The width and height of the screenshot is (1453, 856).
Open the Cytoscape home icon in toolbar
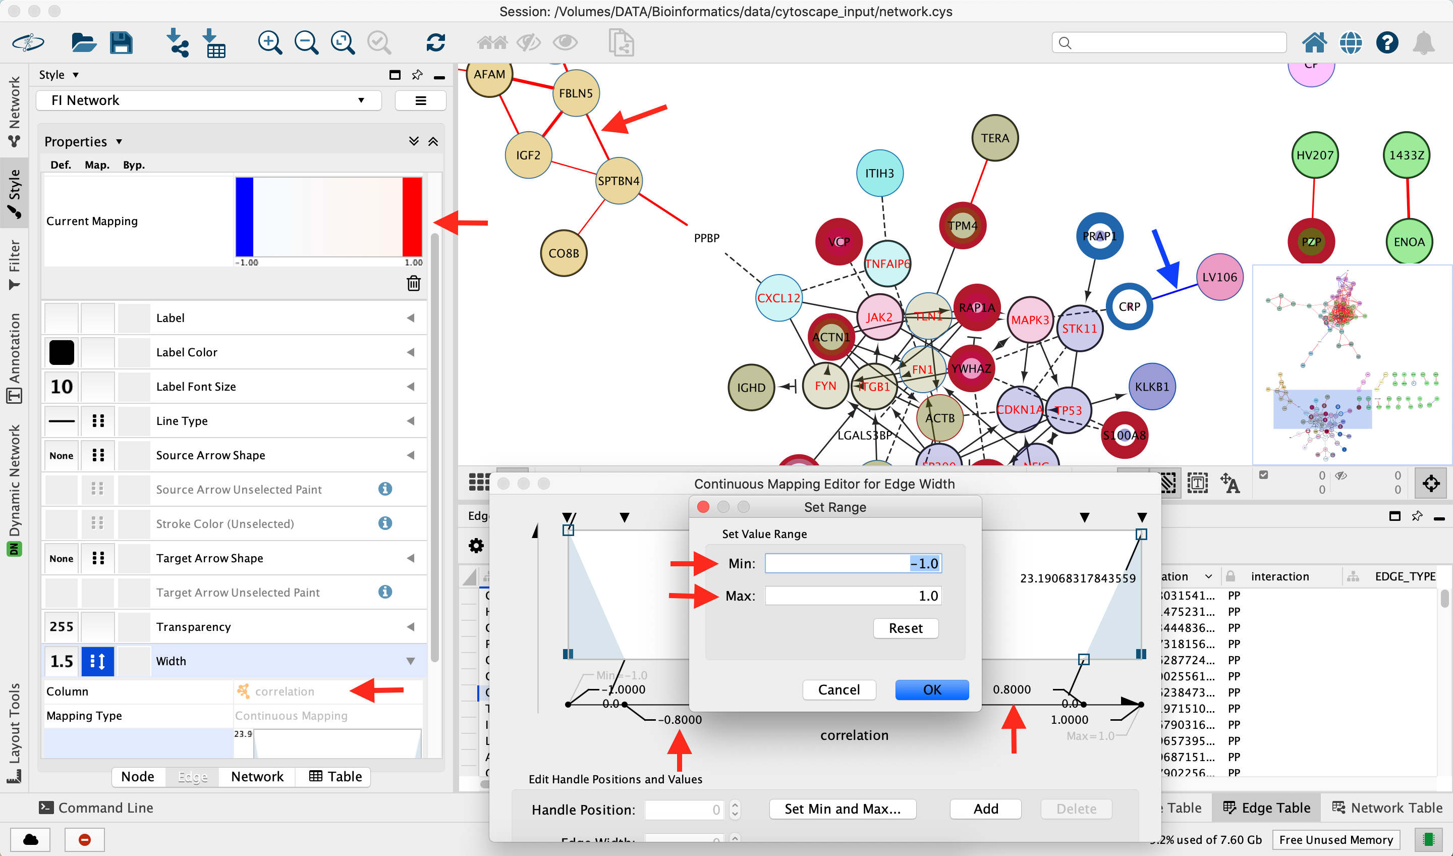[1314, 43]
